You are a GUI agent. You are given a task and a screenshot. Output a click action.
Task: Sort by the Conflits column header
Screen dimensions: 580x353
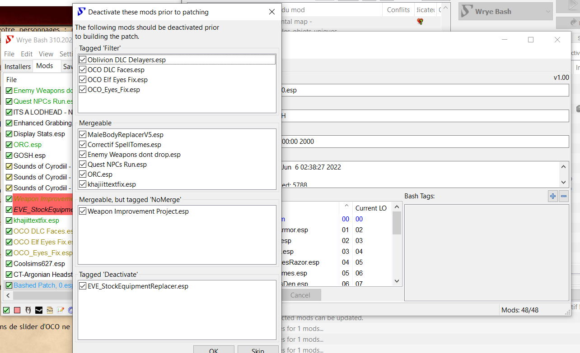tap(398, 9)
